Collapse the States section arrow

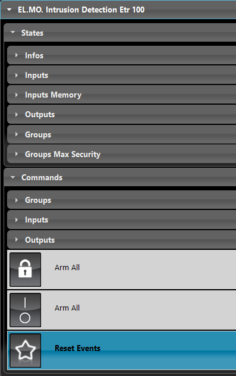[x=12, y=32]
